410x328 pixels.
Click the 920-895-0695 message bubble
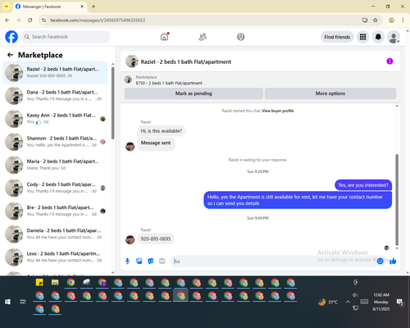coord(156,239)
